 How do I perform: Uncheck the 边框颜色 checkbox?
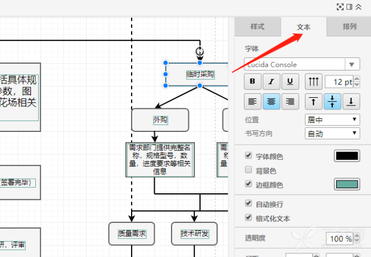click(249, 184)
